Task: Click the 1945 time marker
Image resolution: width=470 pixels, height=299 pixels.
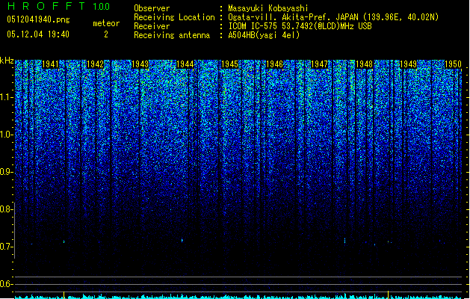Action: pos(229,64)
